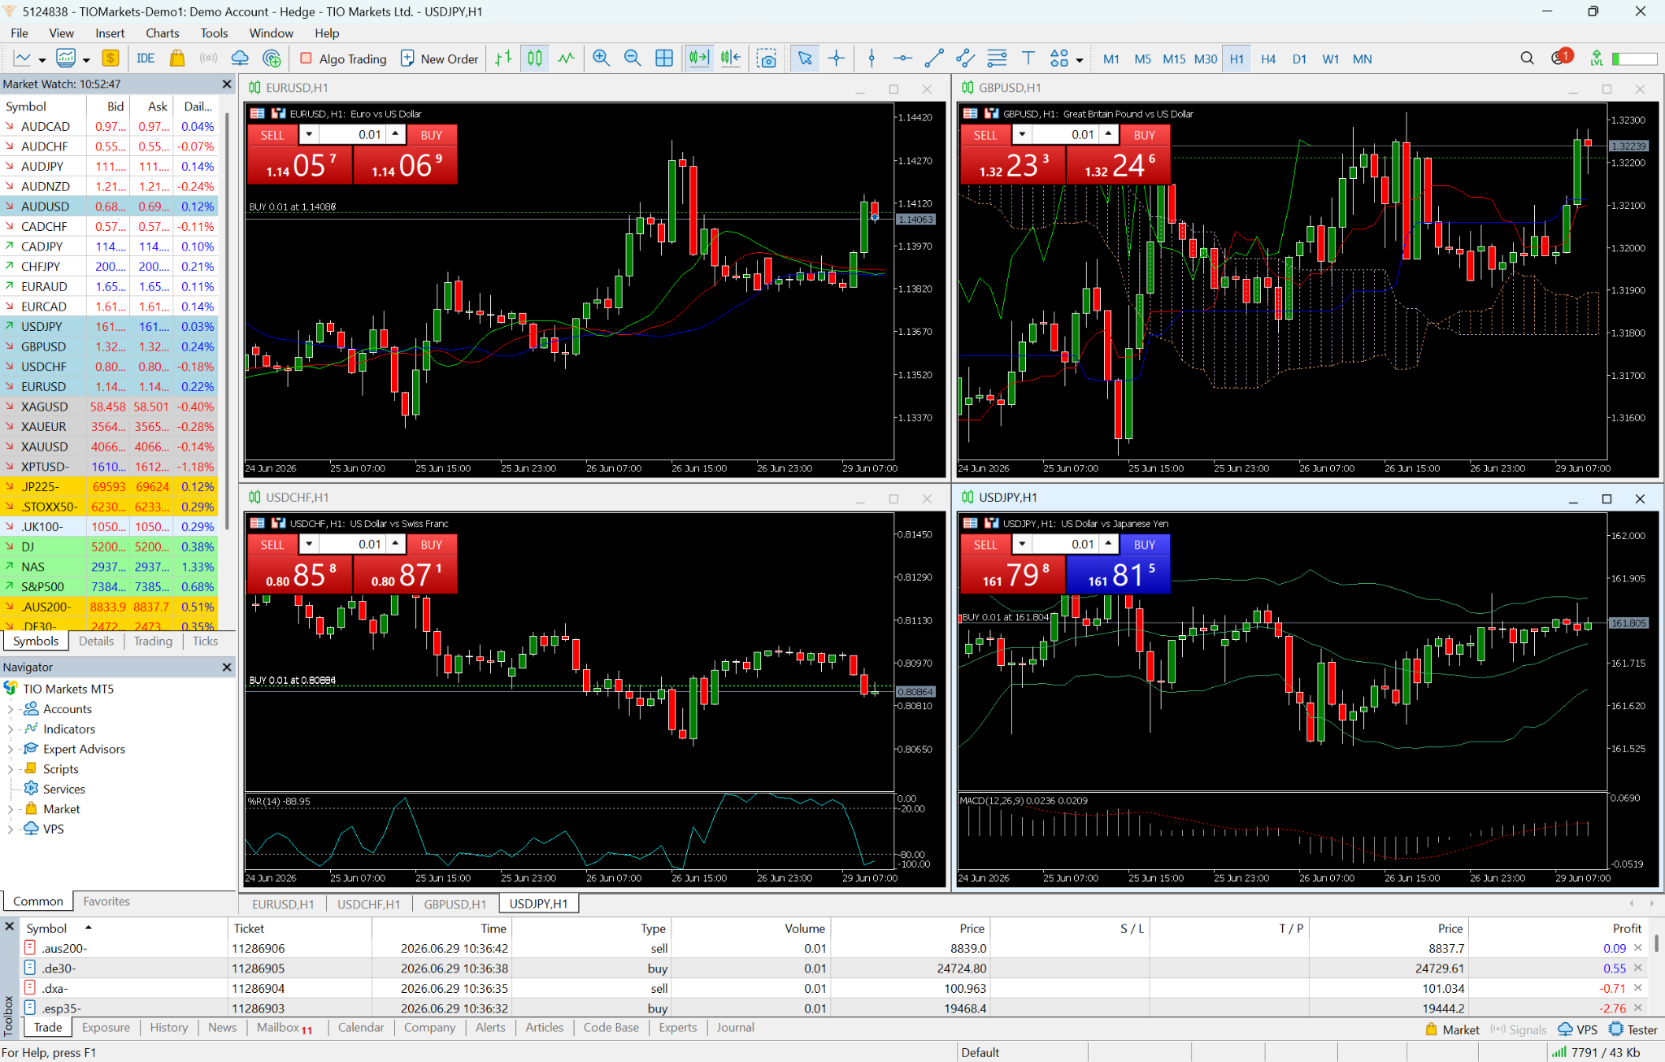Click SELL on the USDJPY chart
This screenshot has width=1665, height=1062.
985,545
